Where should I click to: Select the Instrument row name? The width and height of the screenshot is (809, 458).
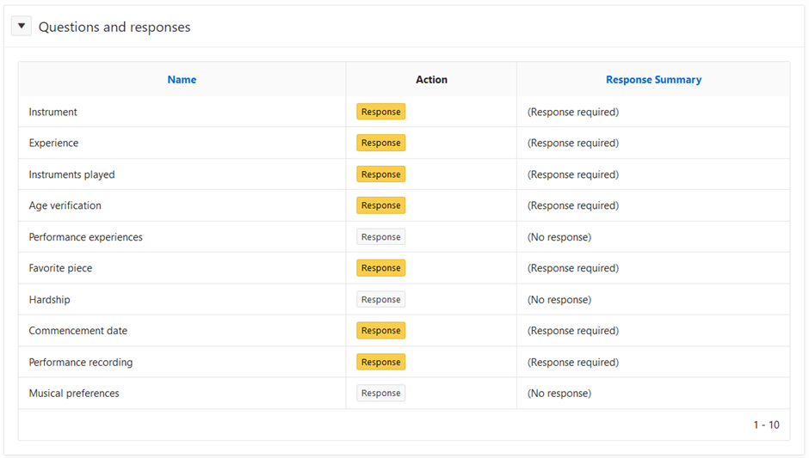tap(53, 112)
